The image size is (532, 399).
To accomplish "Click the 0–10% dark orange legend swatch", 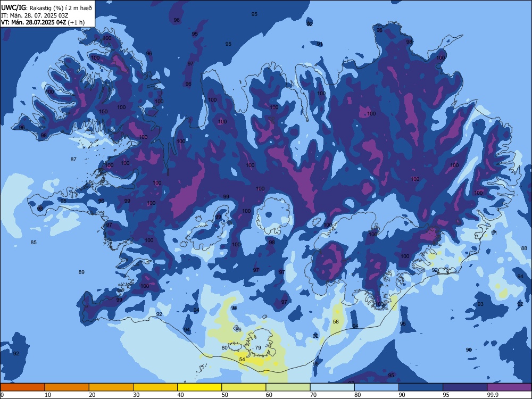I will pos(22,387).
